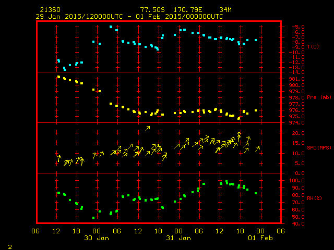Click the Pre (mb) pressure axis title
Viewport: 334px width, 250px height.
pos(319,97)
